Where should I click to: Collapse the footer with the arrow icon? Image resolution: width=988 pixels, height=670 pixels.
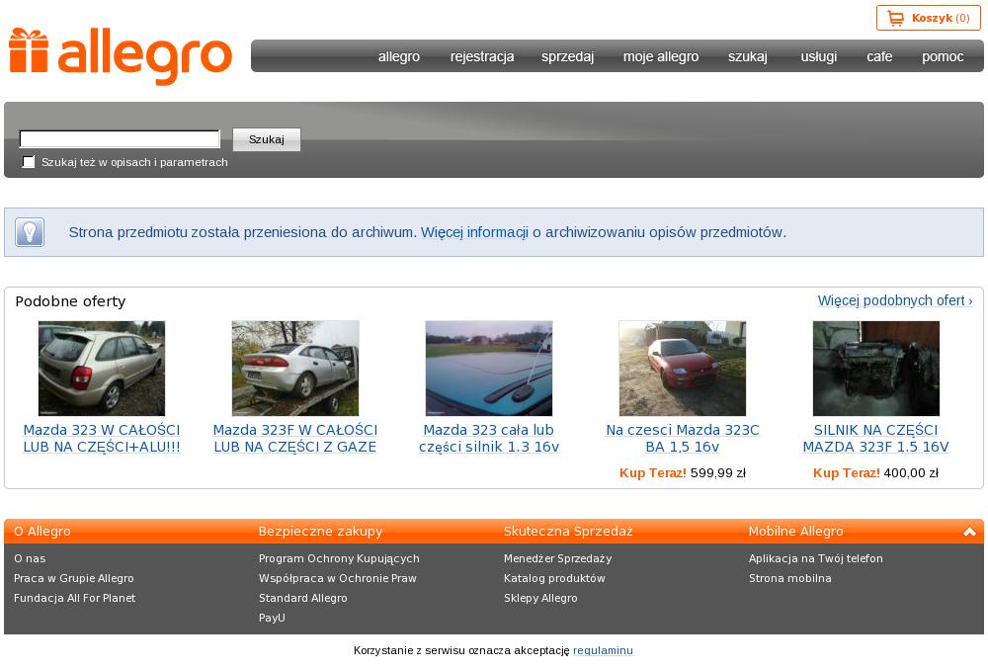pyautogui.click(x=969, y=532)
